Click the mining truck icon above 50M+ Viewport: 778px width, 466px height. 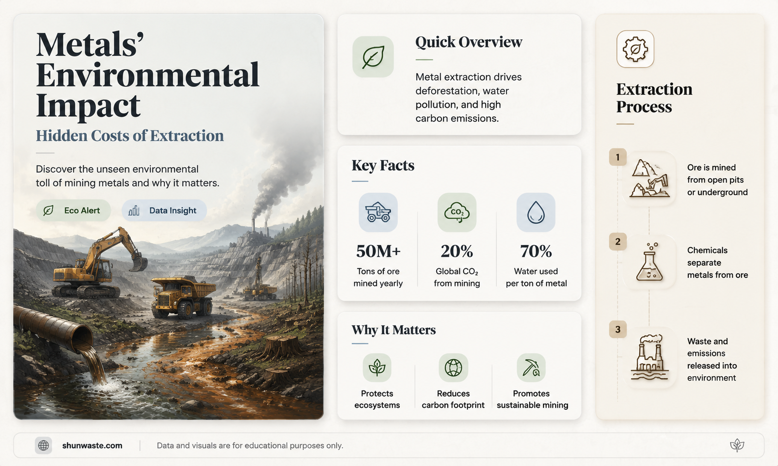click(378, 213)
